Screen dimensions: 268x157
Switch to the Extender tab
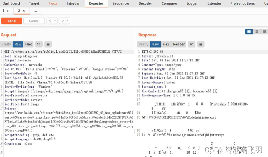point(214,3)
